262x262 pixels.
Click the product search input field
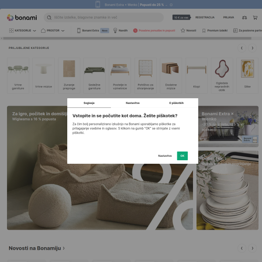pyautogui.click(x=103, y=17)
